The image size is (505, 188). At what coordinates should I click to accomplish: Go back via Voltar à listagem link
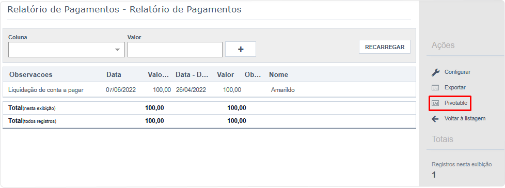tap(465, 118)
